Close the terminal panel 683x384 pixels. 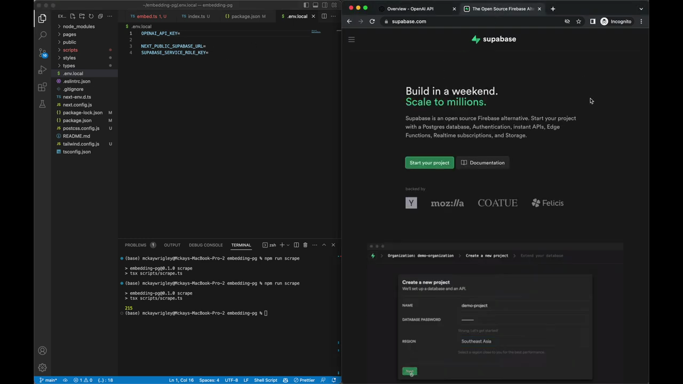(333, 245)
